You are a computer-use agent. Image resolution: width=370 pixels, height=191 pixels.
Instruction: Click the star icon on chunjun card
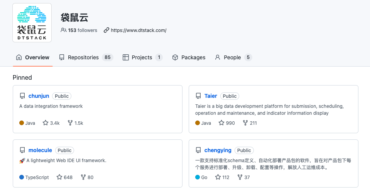click(46, 123)
